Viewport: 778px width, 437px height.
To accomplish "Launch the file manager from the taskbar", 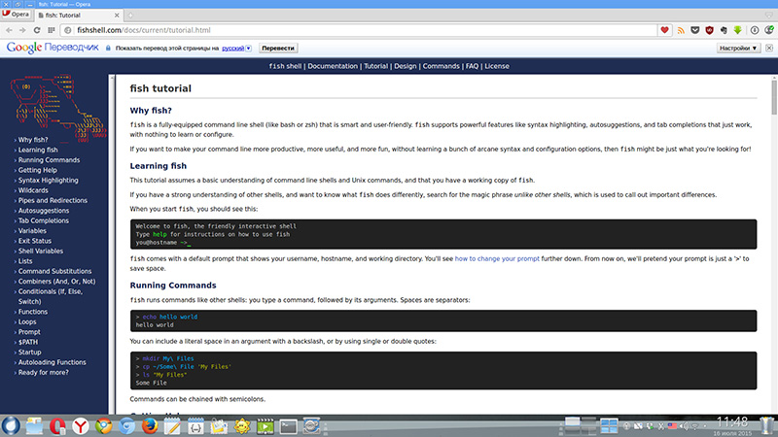I will click(x=34, y=426).
